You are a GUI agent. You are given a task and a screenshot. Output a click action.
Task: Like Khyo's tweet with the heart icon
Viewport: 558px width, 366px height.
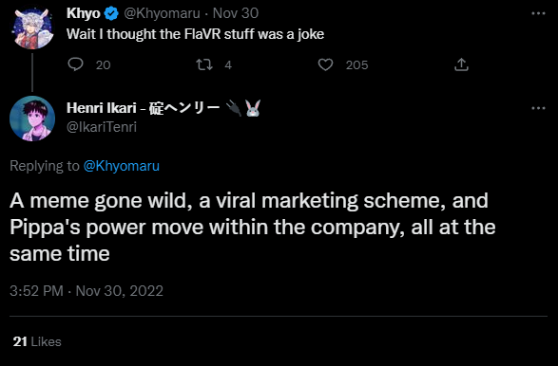(x=325, y=64)
